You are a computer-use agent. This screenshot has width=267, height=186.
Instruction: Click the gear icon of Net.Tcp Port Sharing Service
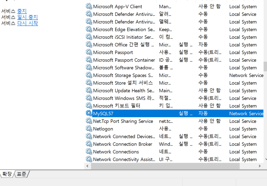coord(89,121)
